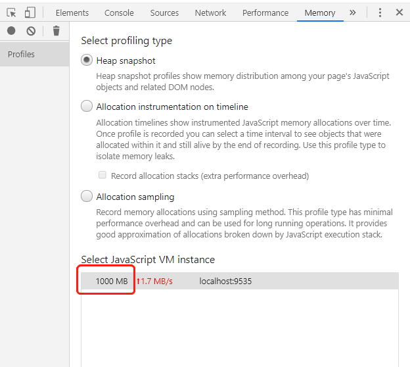The width and height of the screenshot is (410, 367).
Task: Click the 1.7 MB/s growth rate
Action: [154, 281]
